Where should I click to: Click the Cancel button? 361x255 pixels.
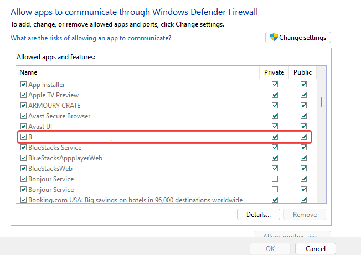pos(316,248)
